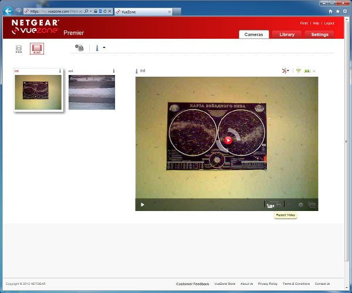Click the motion detection icon in toolbar

point(79,47)
